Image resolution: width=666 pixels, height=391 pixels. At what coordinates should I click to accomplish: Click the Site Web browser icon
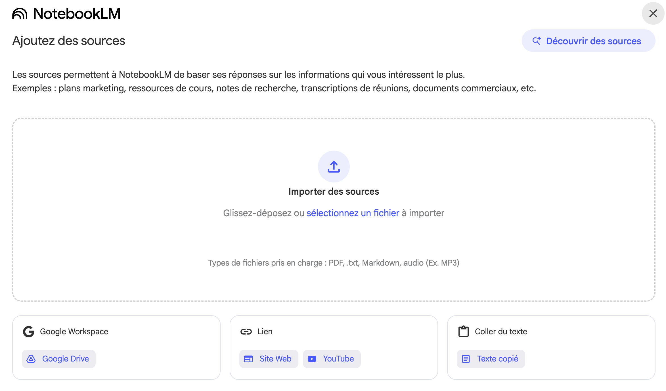pos(248,359)
